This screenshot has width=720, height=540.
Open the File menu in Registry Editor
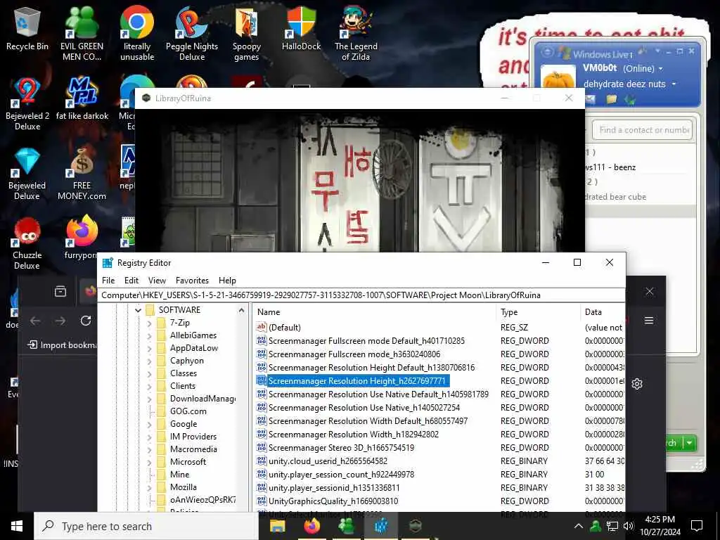(x=108, y=280)
